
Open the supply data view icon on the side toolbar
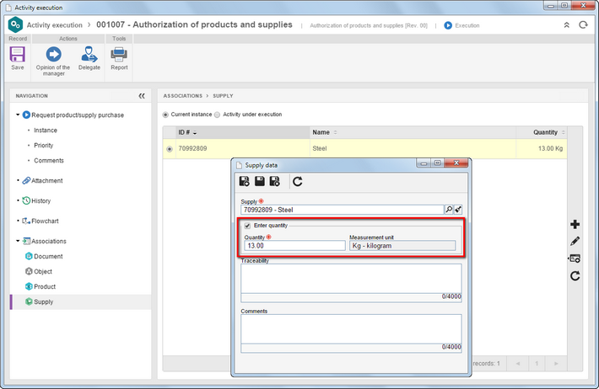click(x=575, y=258)
